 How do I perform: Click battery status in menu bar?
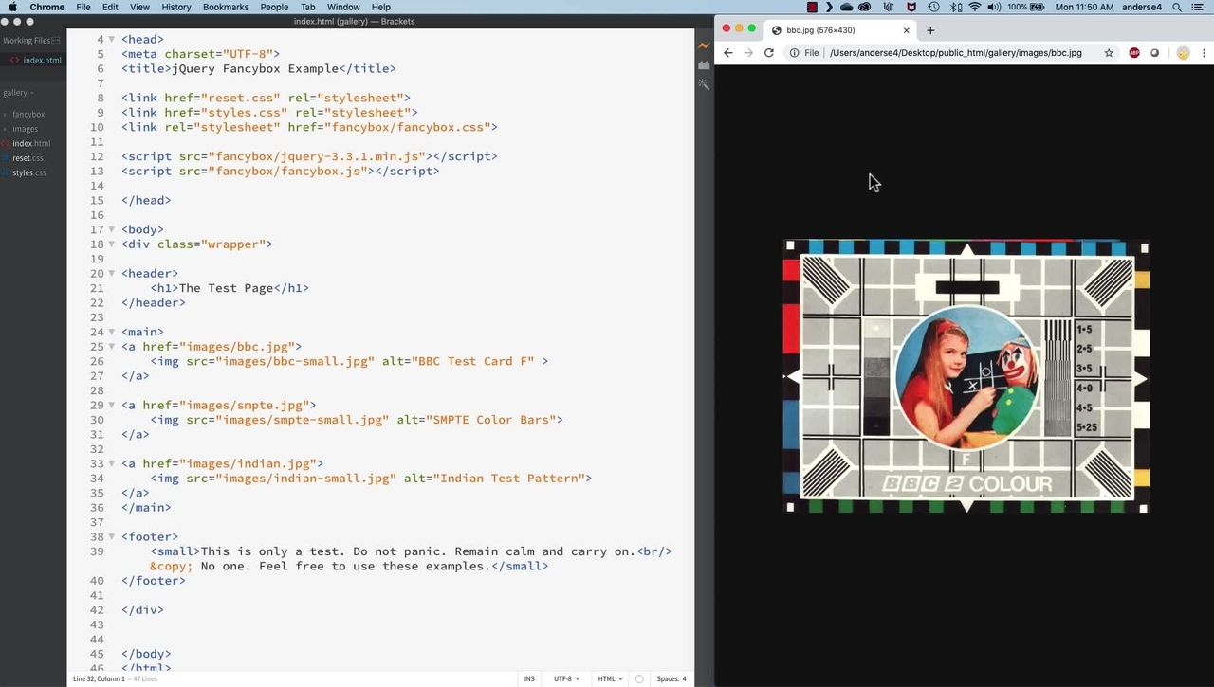(x=1027, y=7)
